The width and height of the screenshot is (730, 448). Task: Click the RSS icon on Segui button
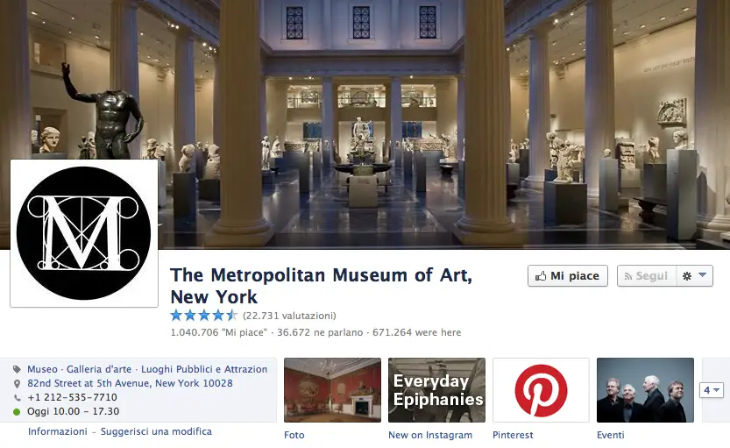tap(628, 277)
